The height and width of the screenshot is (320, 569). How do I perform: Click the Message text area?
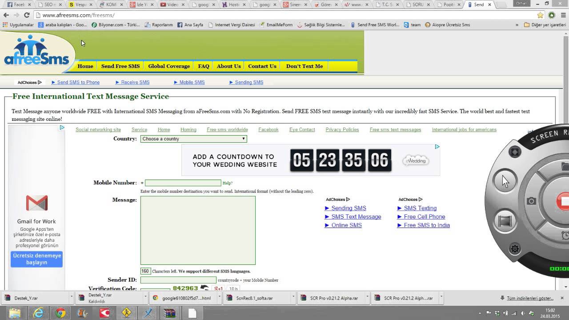pos(198,230)
